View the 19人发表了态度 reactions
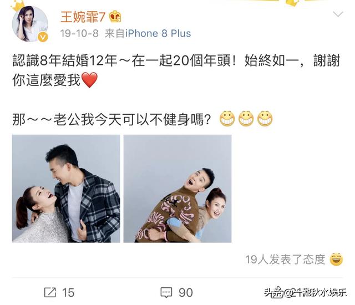The image size is (355, 305). 285,260
